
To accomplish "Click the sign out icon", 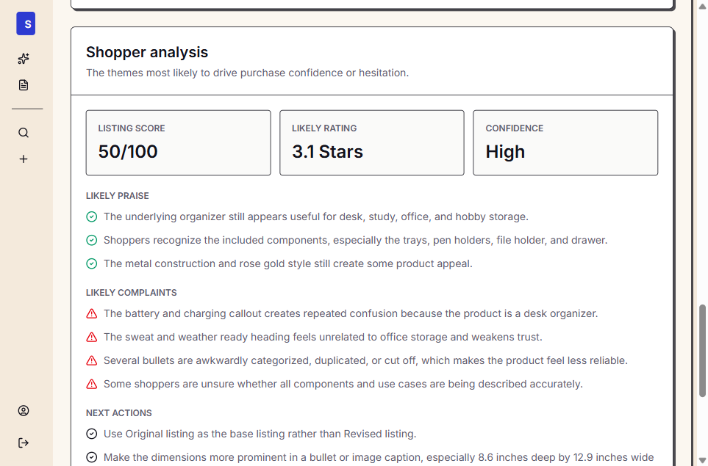I will tap(24, 443).
